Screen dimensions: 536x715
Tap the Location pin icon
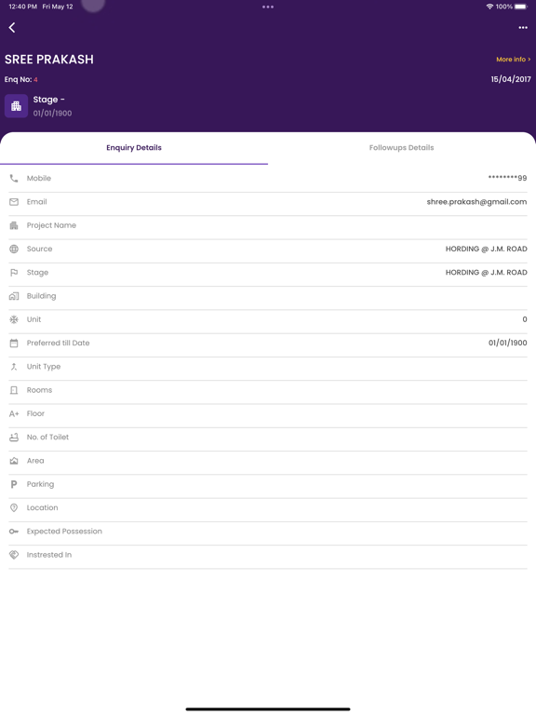(x=14, y=508)
